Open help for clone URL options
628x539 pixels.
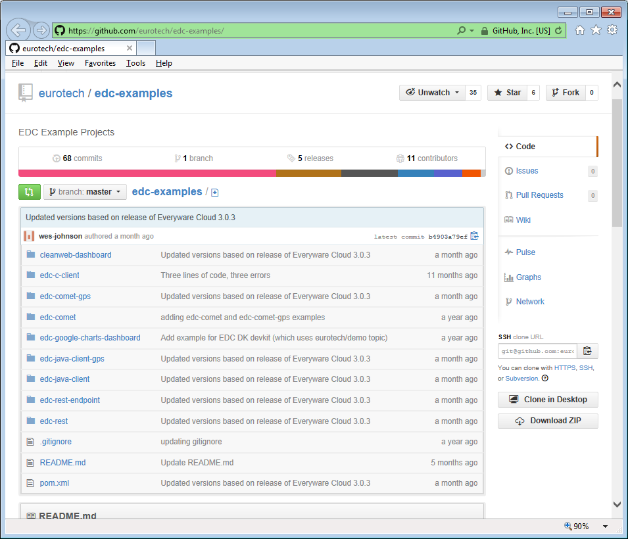[x=544, y=378]
